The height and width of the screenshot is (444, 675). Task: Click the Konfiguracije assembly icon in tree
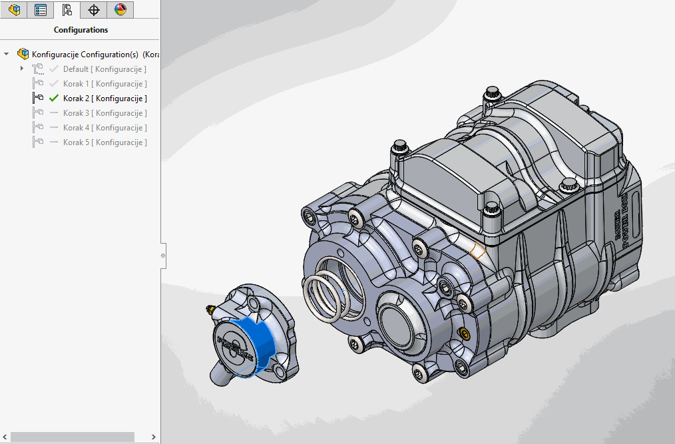[23, 54]
